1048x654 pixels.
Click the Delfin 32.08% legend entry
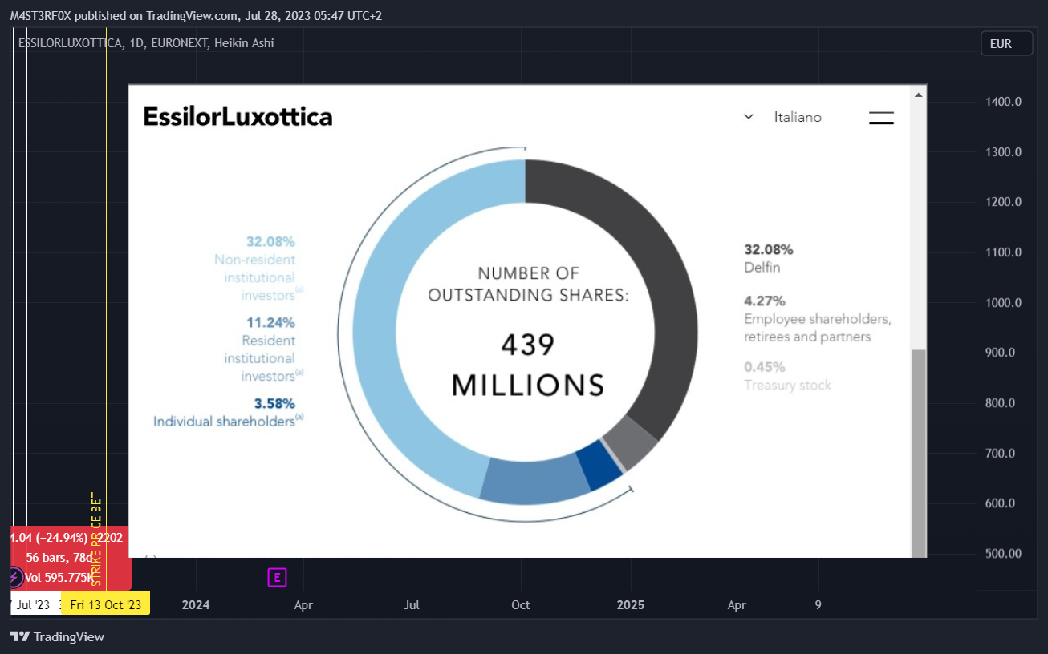click(768, 258)
